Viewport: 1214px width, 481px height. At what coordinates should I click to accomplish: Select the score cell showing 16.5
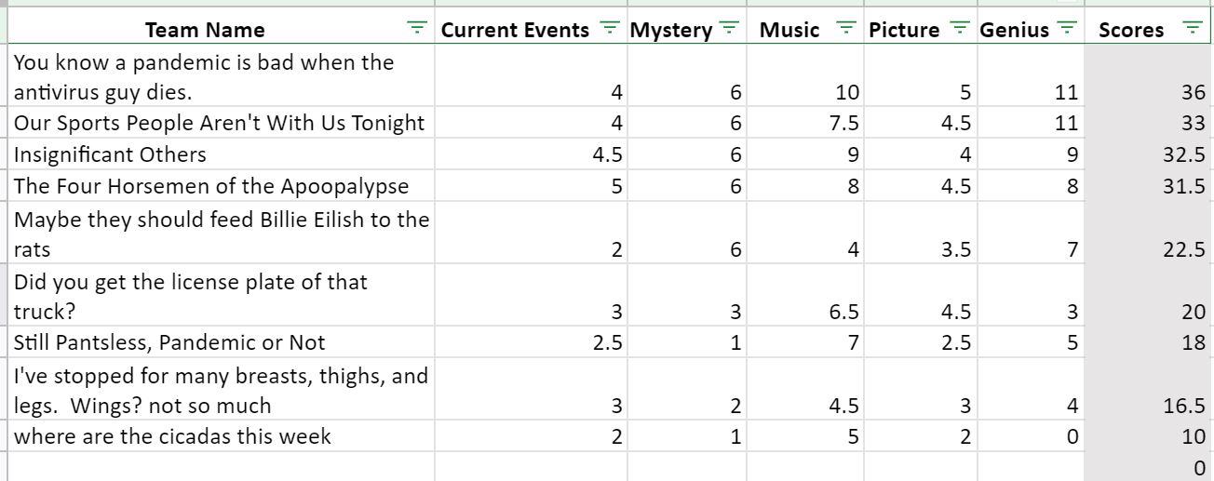1149,389
